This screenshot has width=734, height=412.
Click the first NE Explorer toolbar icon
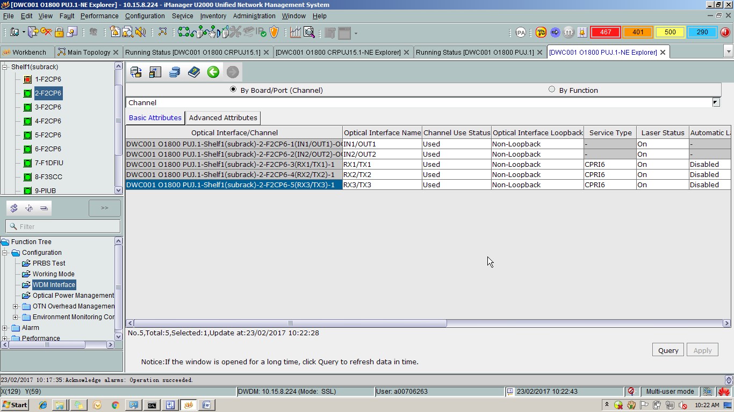pyautogui.click(x=136, y=72)
